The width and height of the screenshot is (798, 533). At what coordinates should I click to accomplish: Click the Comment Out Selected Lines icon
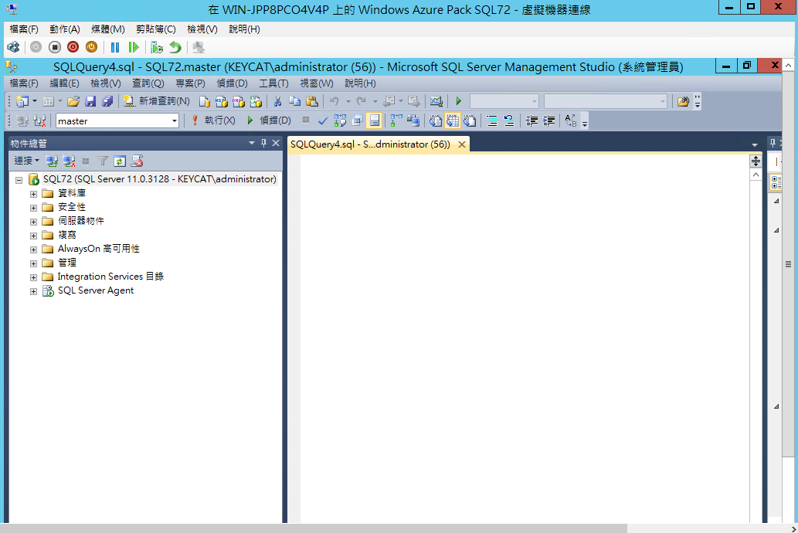coord(491,121)
